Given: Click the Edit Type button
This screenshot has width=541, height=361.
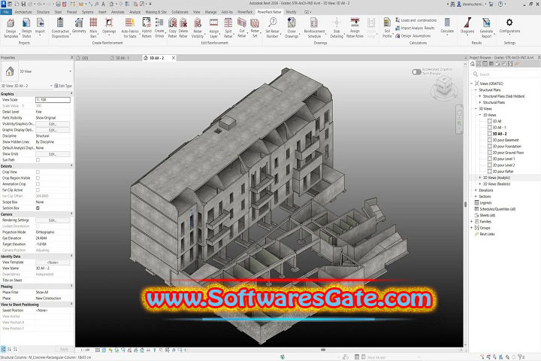Looking at the screenshot, I should [63, 86].
